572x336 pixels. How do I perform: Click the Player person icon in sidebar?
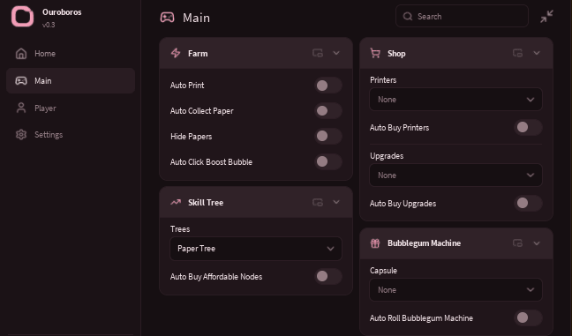point(21,108)
